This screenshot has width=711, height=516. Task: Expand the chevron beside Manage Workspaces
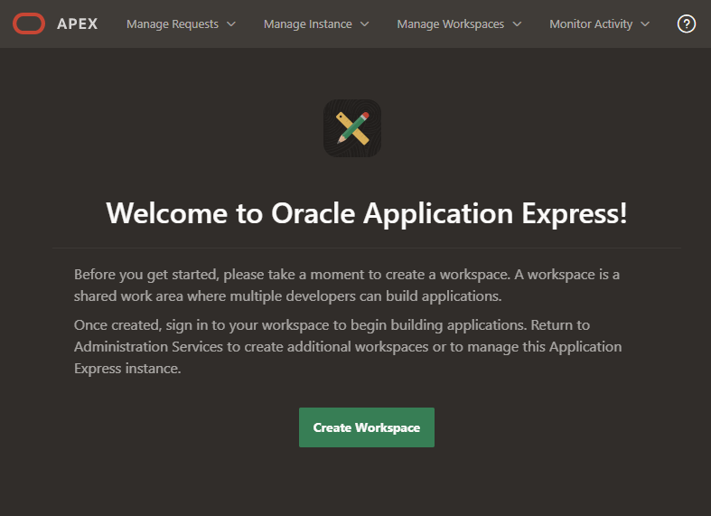point(517,24)
